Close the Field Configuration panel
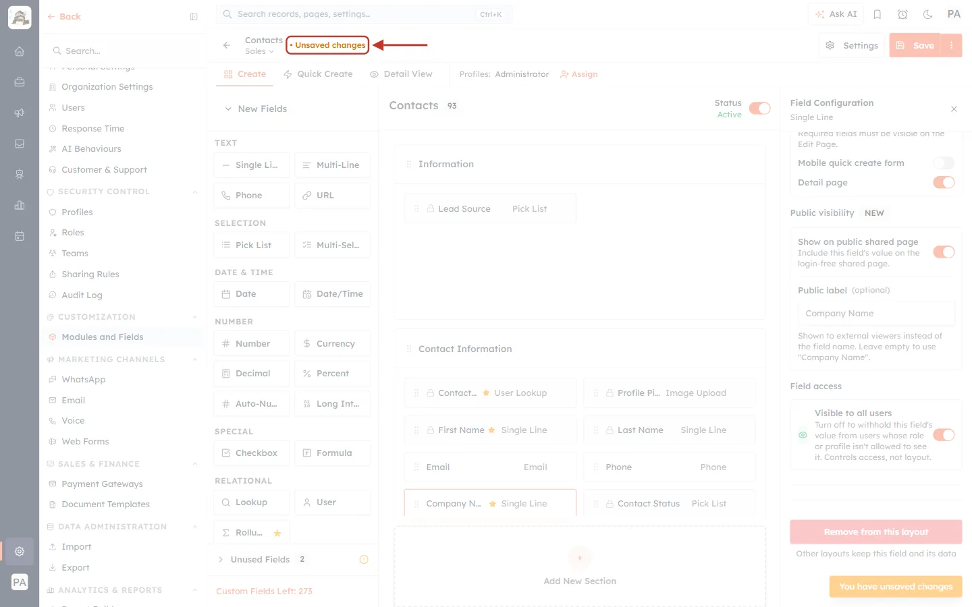972x607 pixels. click(954, 109)
